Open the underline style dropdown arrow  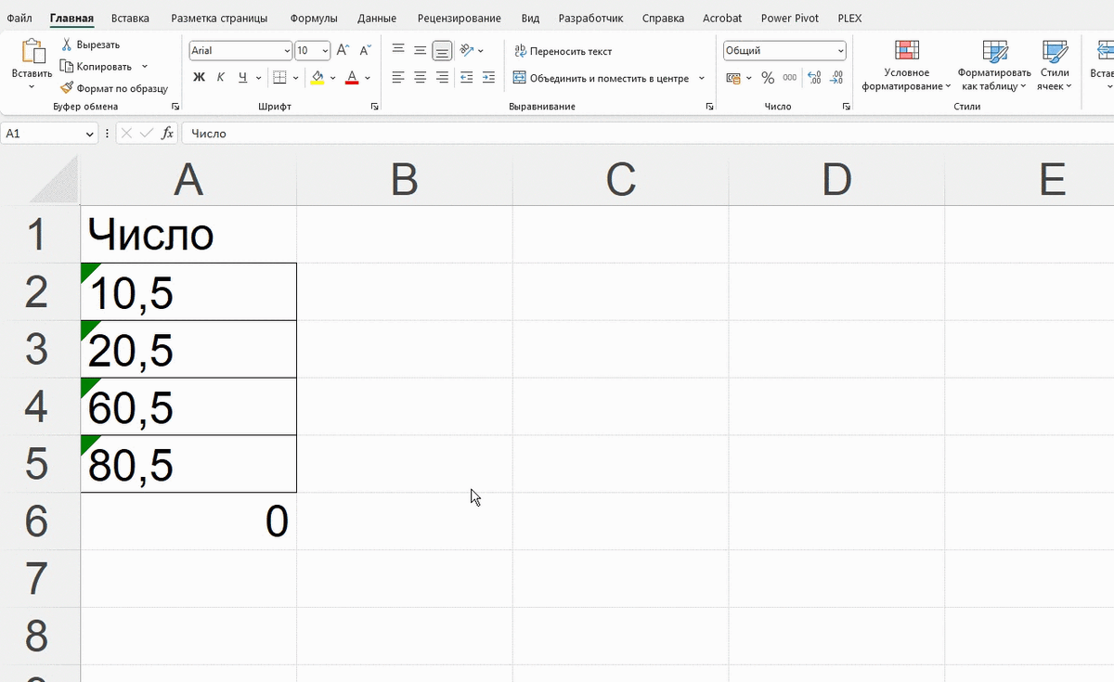tap(257, 78)
